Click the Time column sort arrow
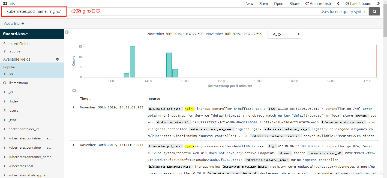387x178 pixels. [90, 99]
